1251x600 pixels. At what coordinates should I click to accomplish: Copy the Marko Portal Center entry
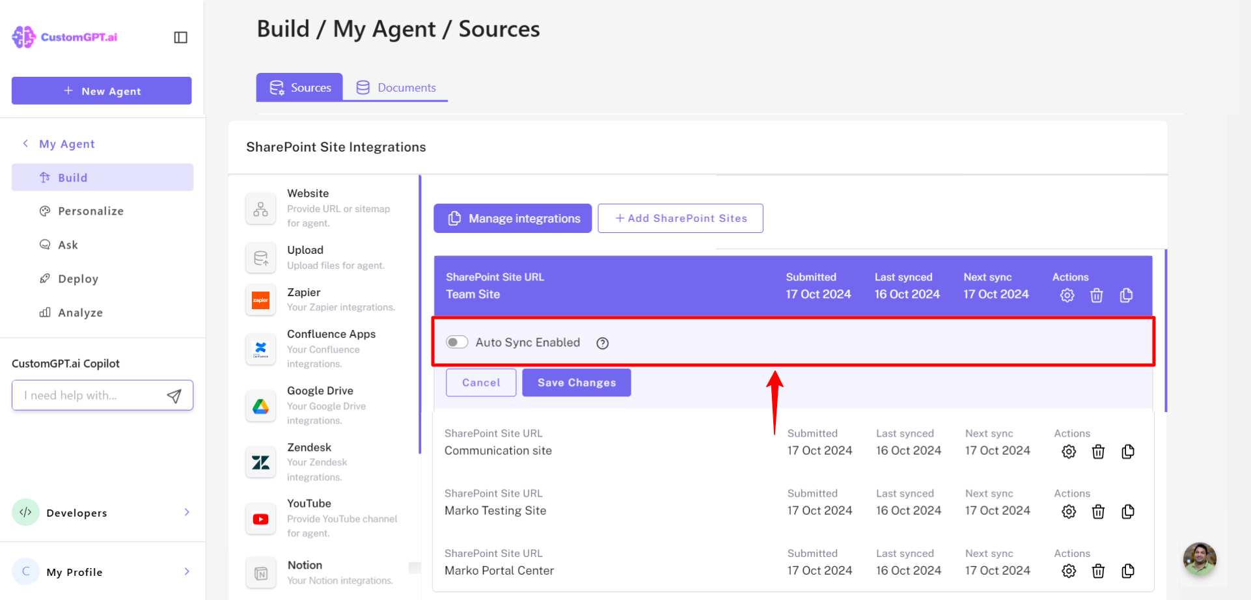tap(1128, 571)
